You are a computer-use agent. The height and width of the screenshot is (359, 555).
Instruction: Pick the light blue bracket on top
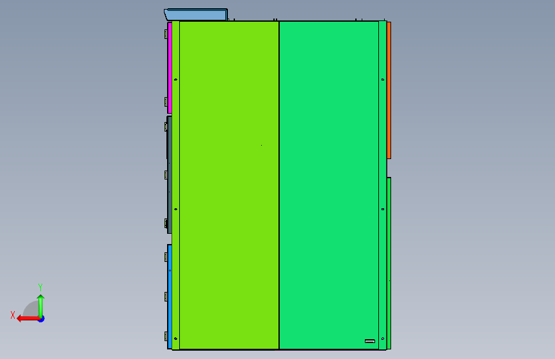pyautogui.click(x=195, y=15)
